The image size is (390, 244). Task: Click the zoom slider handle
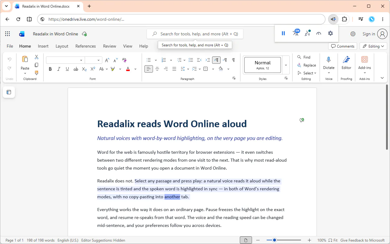pyautogui.click(x=275, y=240)
